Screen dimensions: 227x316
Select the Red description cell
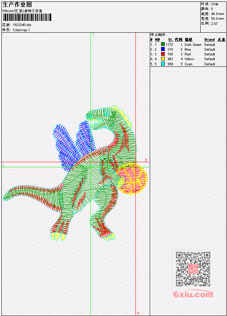click(x=187, y=54)
